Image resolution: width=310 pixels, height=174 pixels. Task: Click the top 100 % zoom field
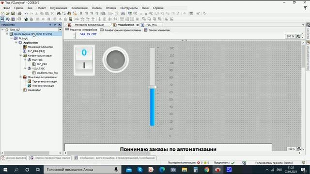tap(290, 36)
